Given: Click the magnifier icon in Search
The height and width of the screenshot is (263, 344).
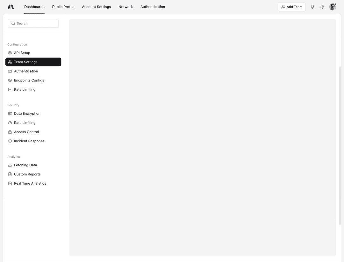Looking at the screenshot, I should (13, 24).
